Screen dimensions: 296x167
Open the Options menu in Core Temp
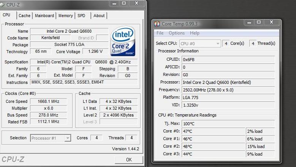point(177,33)
